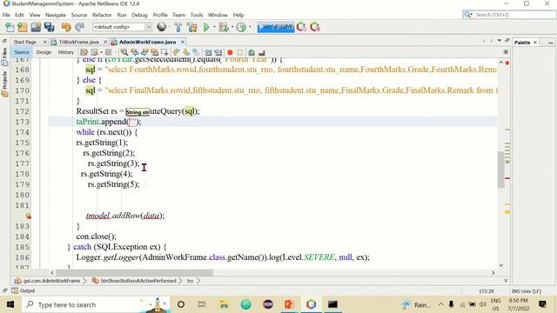Click the gui.com.AdminWorkFrame breadcrumb
The width and height of the screenshot is (557, 313).
tap(48, 281)
